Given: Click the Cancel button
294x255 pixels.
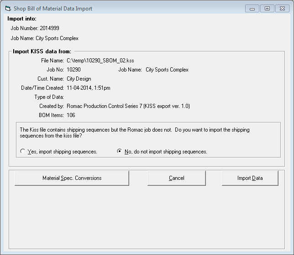Looking at the screenshot, I should coord(176,178).
